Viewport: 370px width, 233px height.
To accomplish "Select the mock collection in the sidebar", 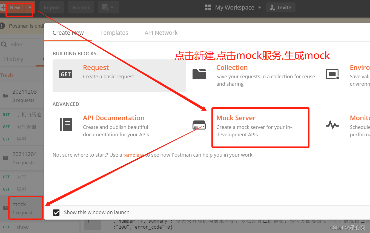I will tap(22, 208).
